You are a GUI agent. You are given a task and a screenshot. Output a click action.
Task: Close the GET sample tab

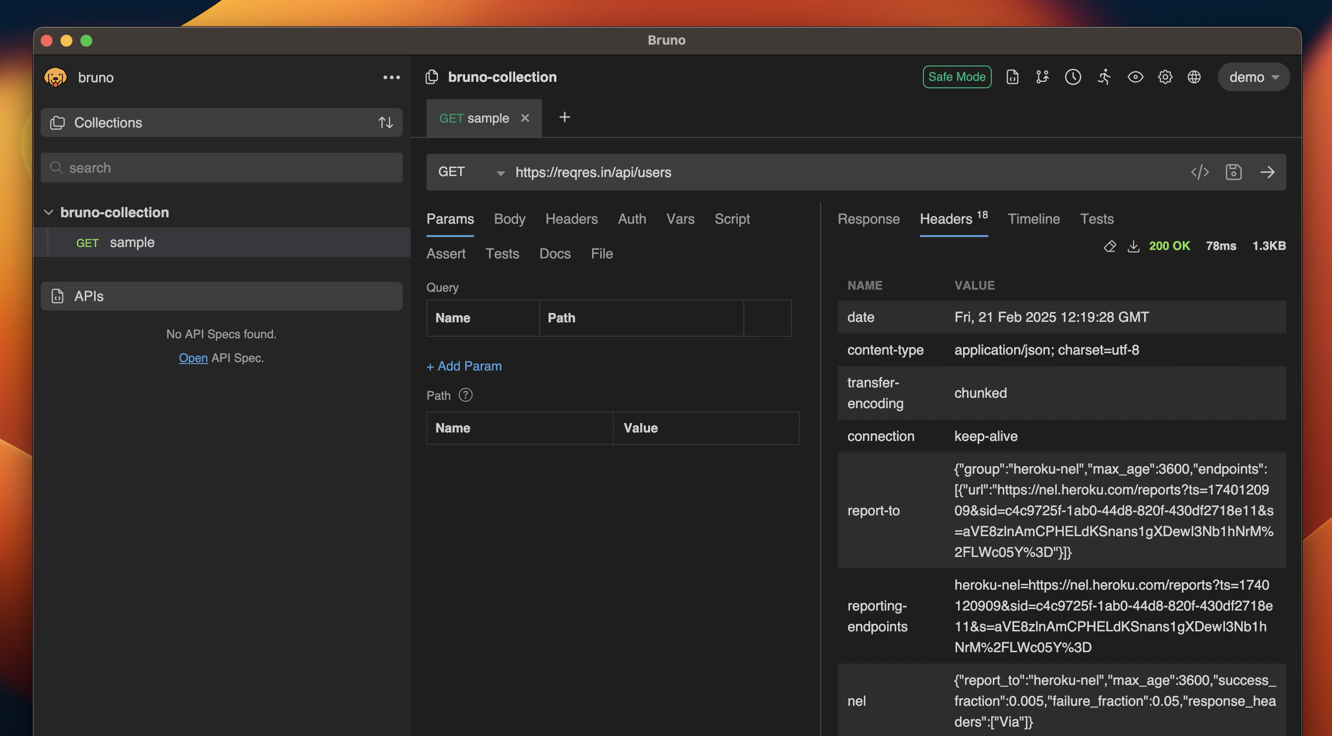525,118
